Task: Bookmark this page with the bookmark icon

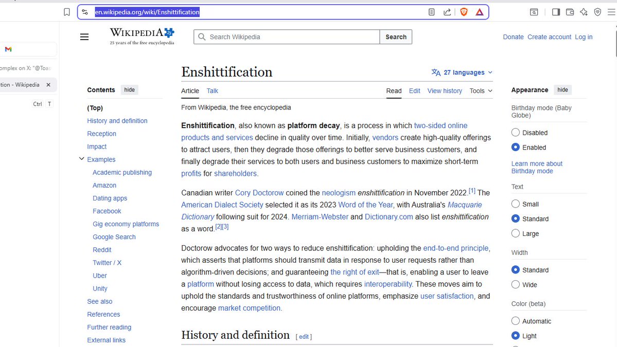Action: [x=67, y=12]
